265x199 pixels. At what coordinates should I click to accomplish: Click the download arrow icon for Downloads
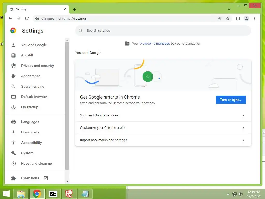pyautogui.click(x=13, y=132)
